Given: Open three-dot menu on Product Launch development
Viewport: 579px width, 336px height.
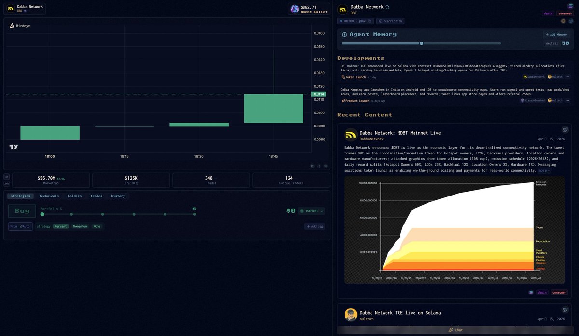Looking at the screenshot, I should 567,100.
